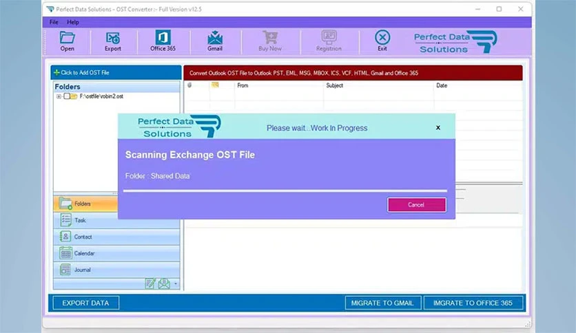Viewport: 576px width, 333px height.
Task: Click the 'Click to Add OST File' button
Action: (116, 73)
